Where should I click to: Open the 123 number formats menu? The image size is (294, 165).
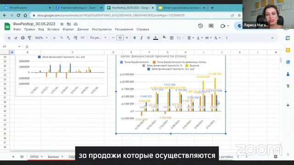click(82, 38)
